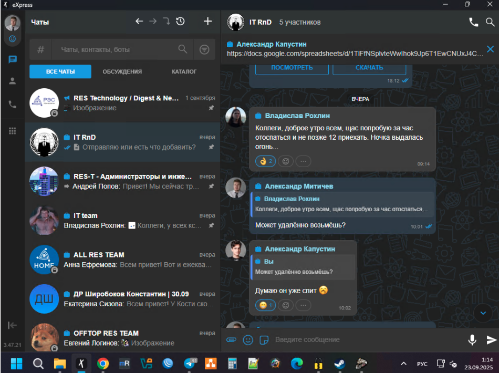This screenshot has width=499, height=373.
Task: Open more options on Vladislav Rokhlin's message
Action: click(303, 161)
